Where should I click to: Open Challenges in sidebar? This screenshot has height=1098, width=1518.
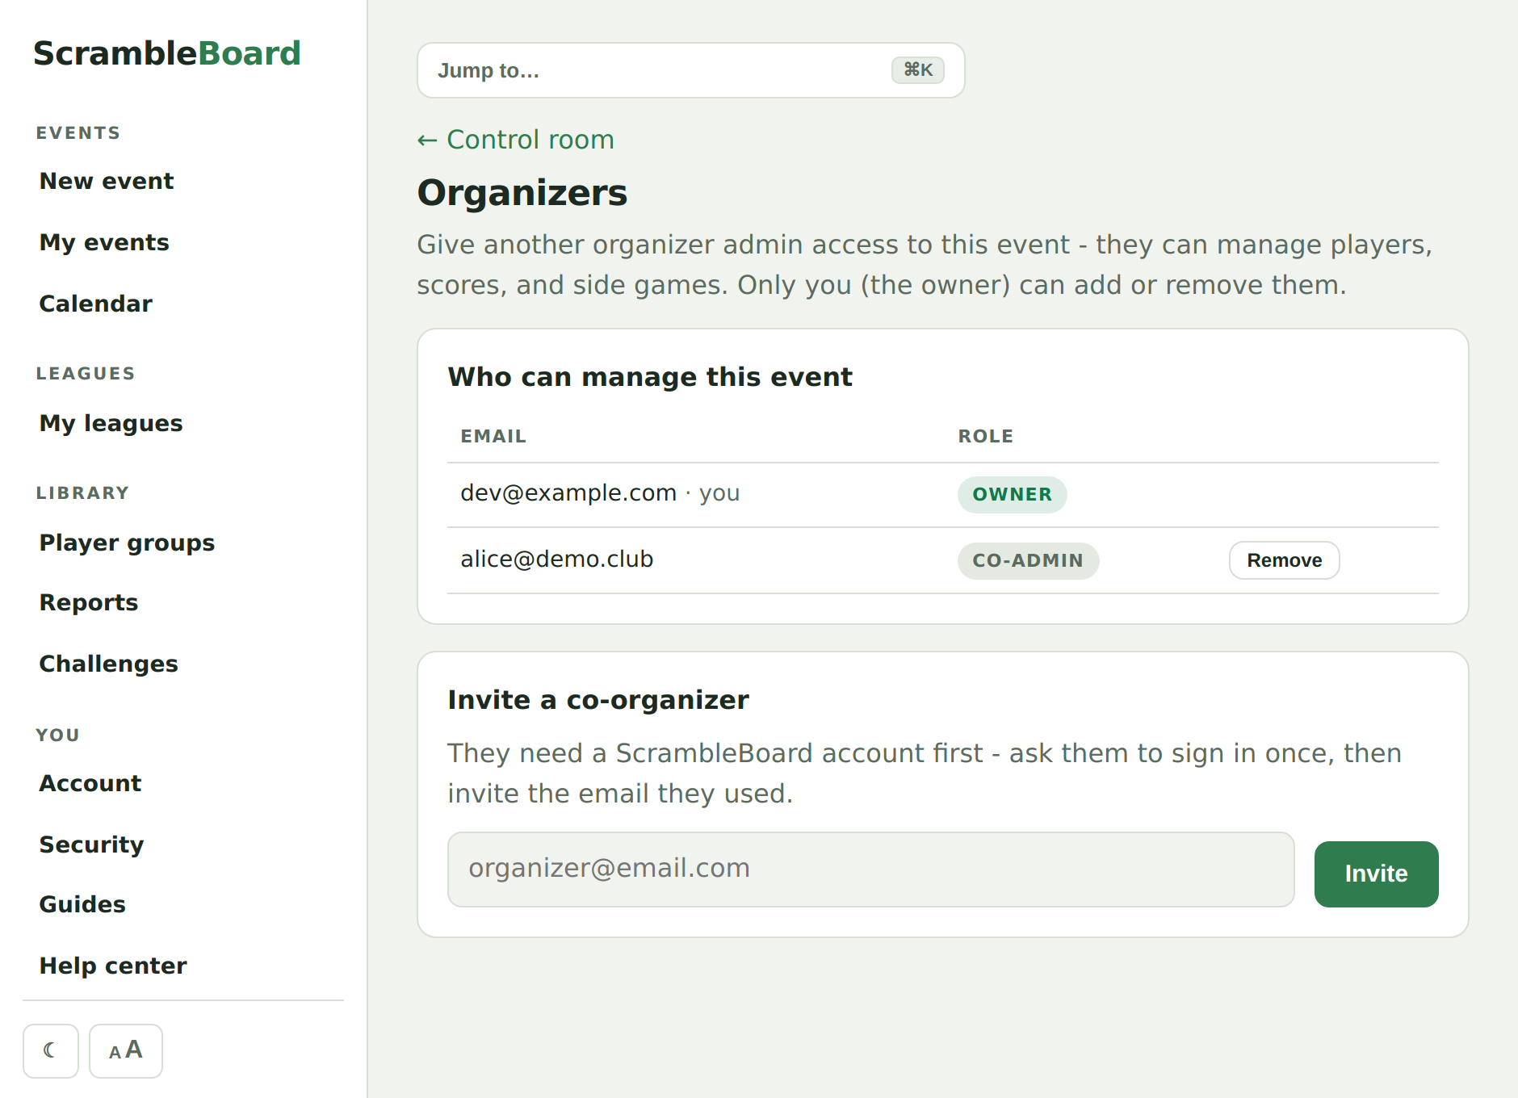coord(109,664)
